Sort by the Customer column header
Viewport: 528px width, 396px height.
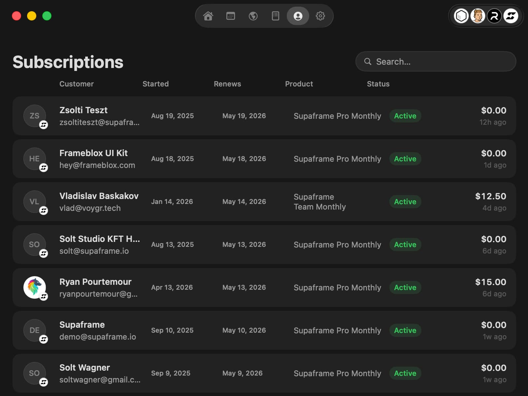point(77,84)
